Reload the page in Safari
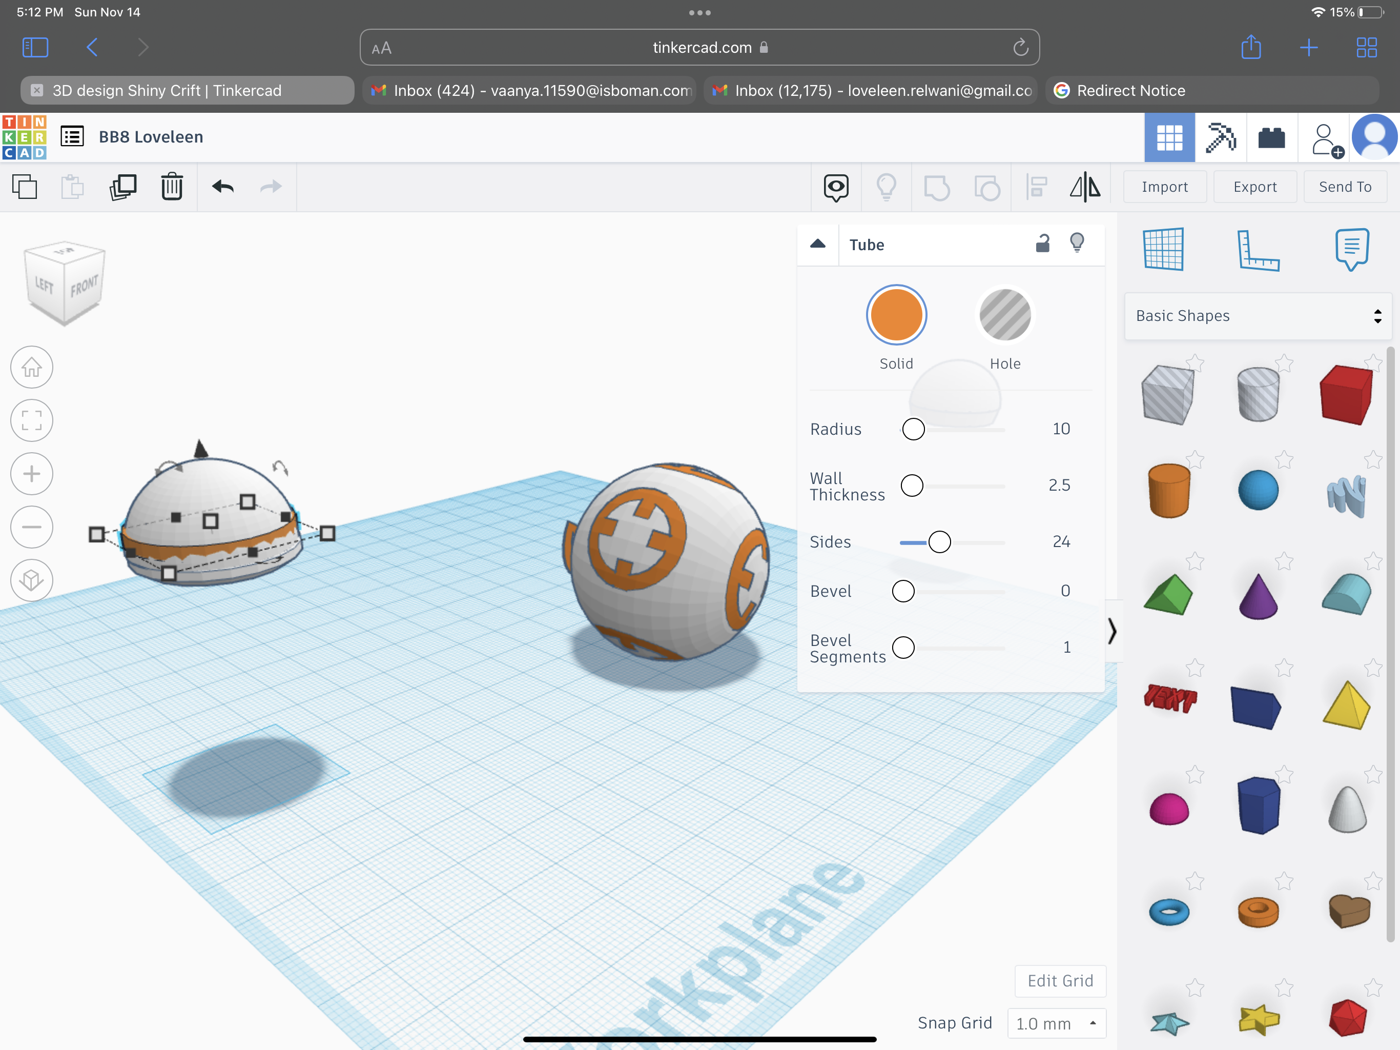The height and width of the screenshot is (1050, 1400). [1020, 48]
